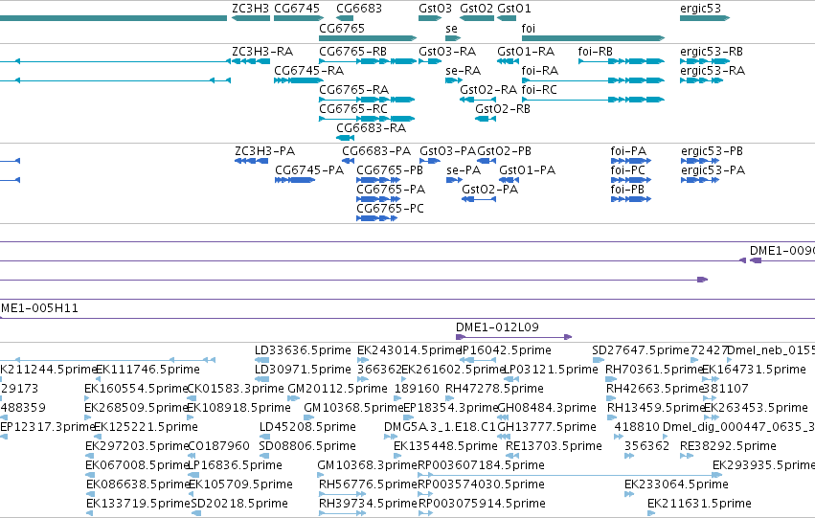Click the ergic53-PA protein label
Image resolution: width=815 pixels, height=518 pixels.
point(713,170)
